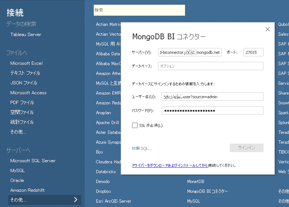Pick Amazon EMR connector
The width and height of the screenshot is (289, 207).
(x=108, y=93)
